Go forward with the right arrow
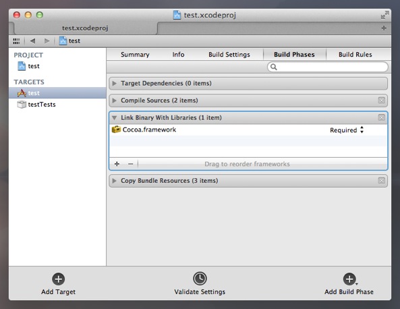400x309 pixels. click(47, 41)
